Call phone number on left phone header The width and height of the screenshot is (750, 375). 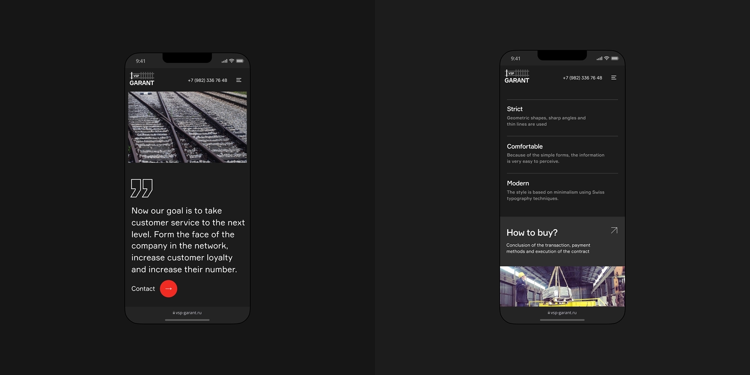pos(207,80)
